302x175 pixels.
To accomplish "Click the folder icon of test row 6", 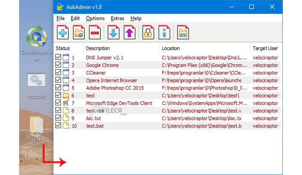I will click(66, 95).
